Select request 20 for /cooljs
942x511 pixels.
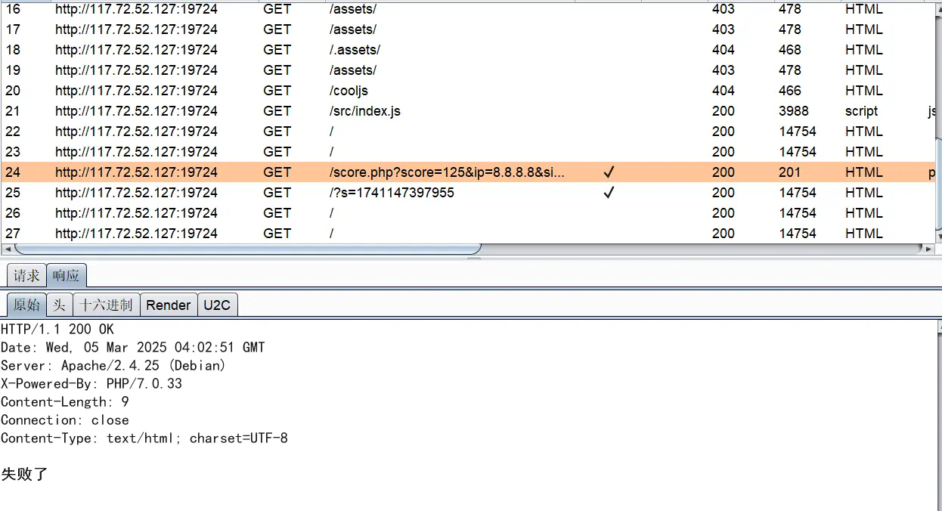pos(349,91)
